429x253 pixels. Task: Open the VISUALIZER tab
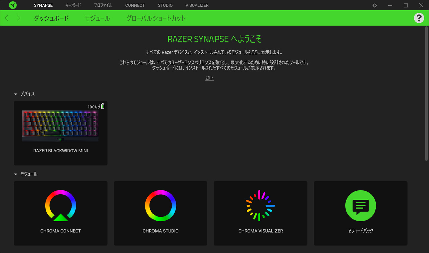(x=197, y=5)
